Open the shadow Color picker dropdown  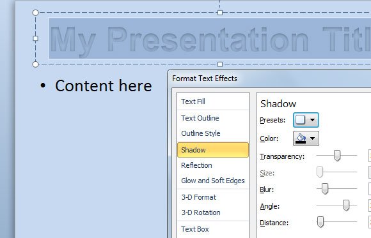coord(306,138)
